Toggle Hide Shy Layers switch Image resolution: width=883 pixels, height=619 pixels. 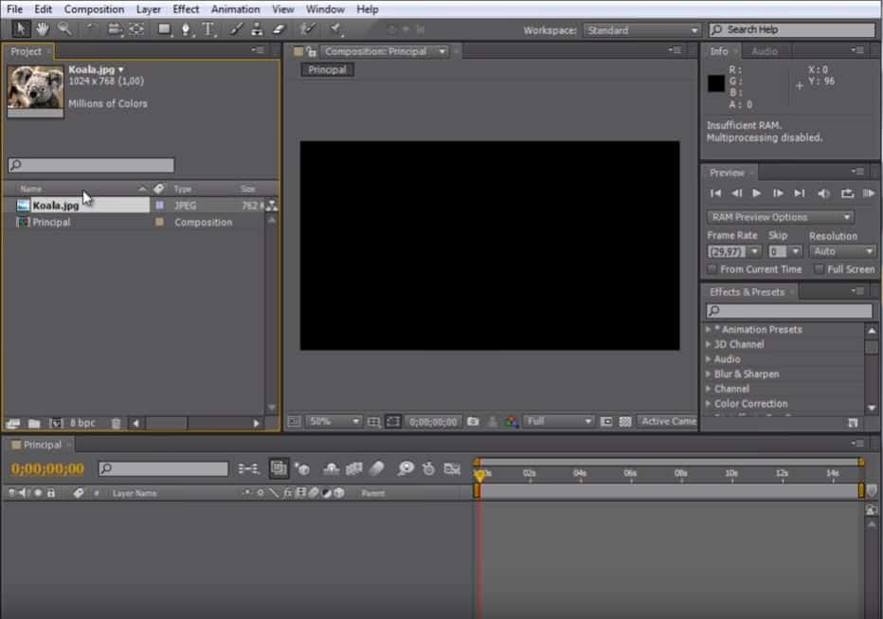point(332,468)
